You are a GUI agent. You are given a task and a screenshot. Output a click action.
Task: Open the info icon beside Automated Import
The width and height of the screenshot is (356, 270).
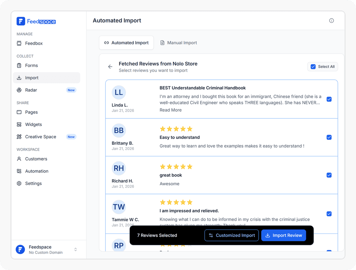pyautogui.click(x=332, y=21)
